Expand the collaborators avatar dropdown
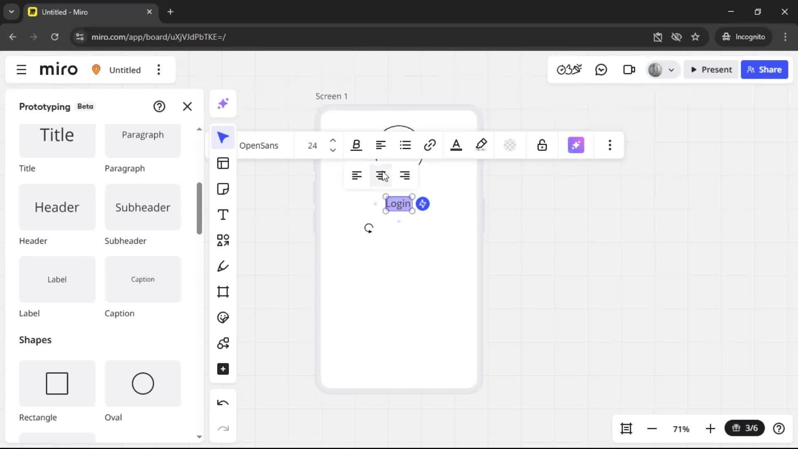Image resolution: width=798 pixels, height=449 pixels. point(671,70)
